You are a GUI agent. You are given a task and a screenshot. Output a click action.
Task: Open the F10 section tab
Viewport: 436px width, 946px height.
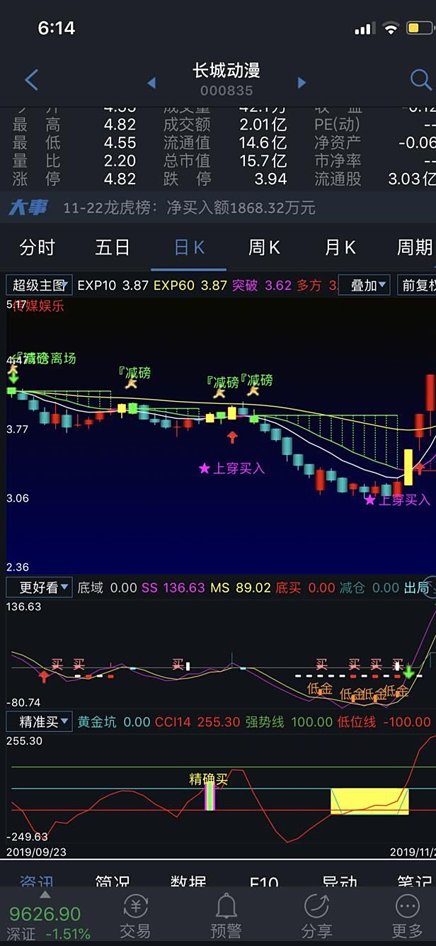[264, 882]
